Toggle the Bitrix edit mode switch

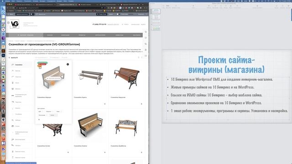click(118, 14)
